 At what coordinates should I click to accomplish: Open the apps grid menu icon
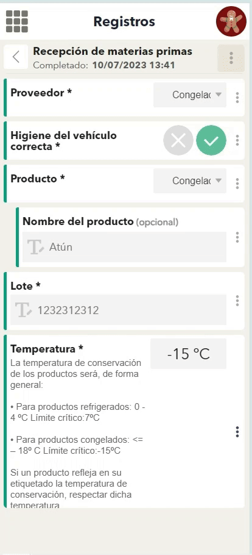(x=17, y=21)
